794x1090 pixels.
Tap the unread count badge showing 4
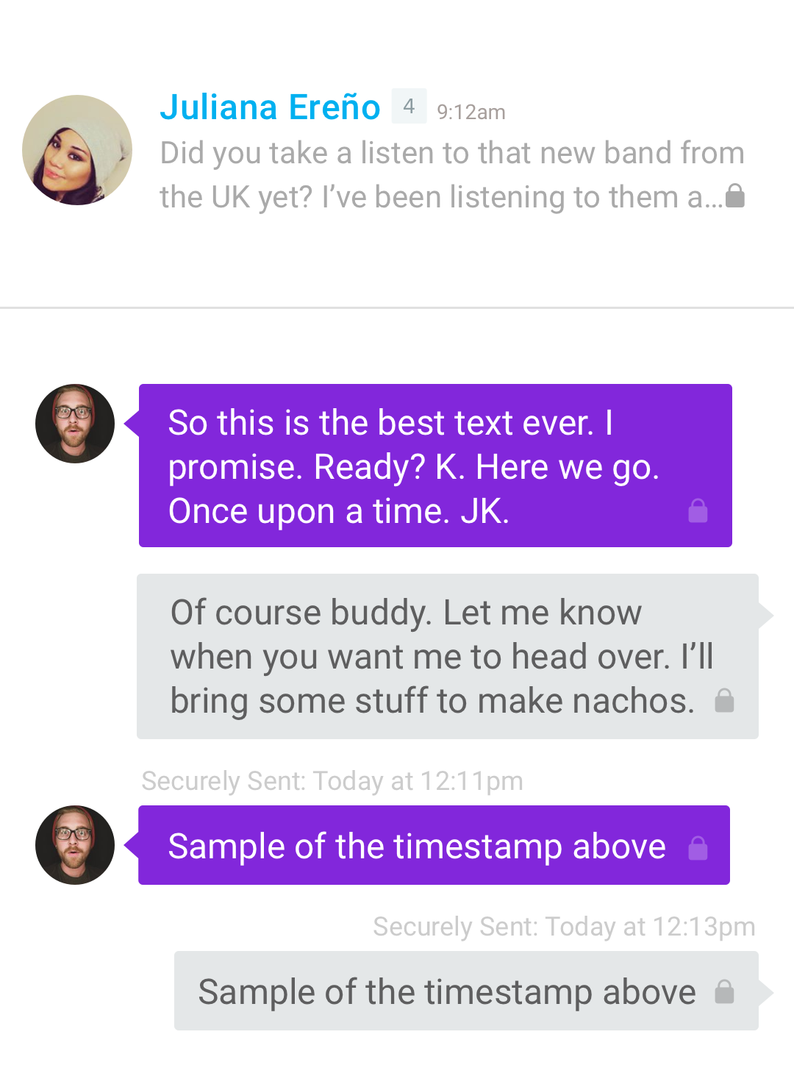pos(409,107)
